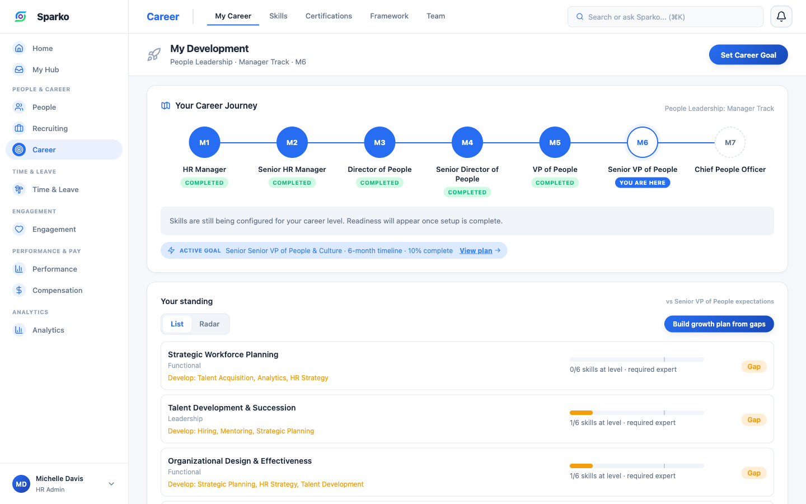Click the Set Career Goal button
This screenshot has width=806, height=504.
(748, 55)
